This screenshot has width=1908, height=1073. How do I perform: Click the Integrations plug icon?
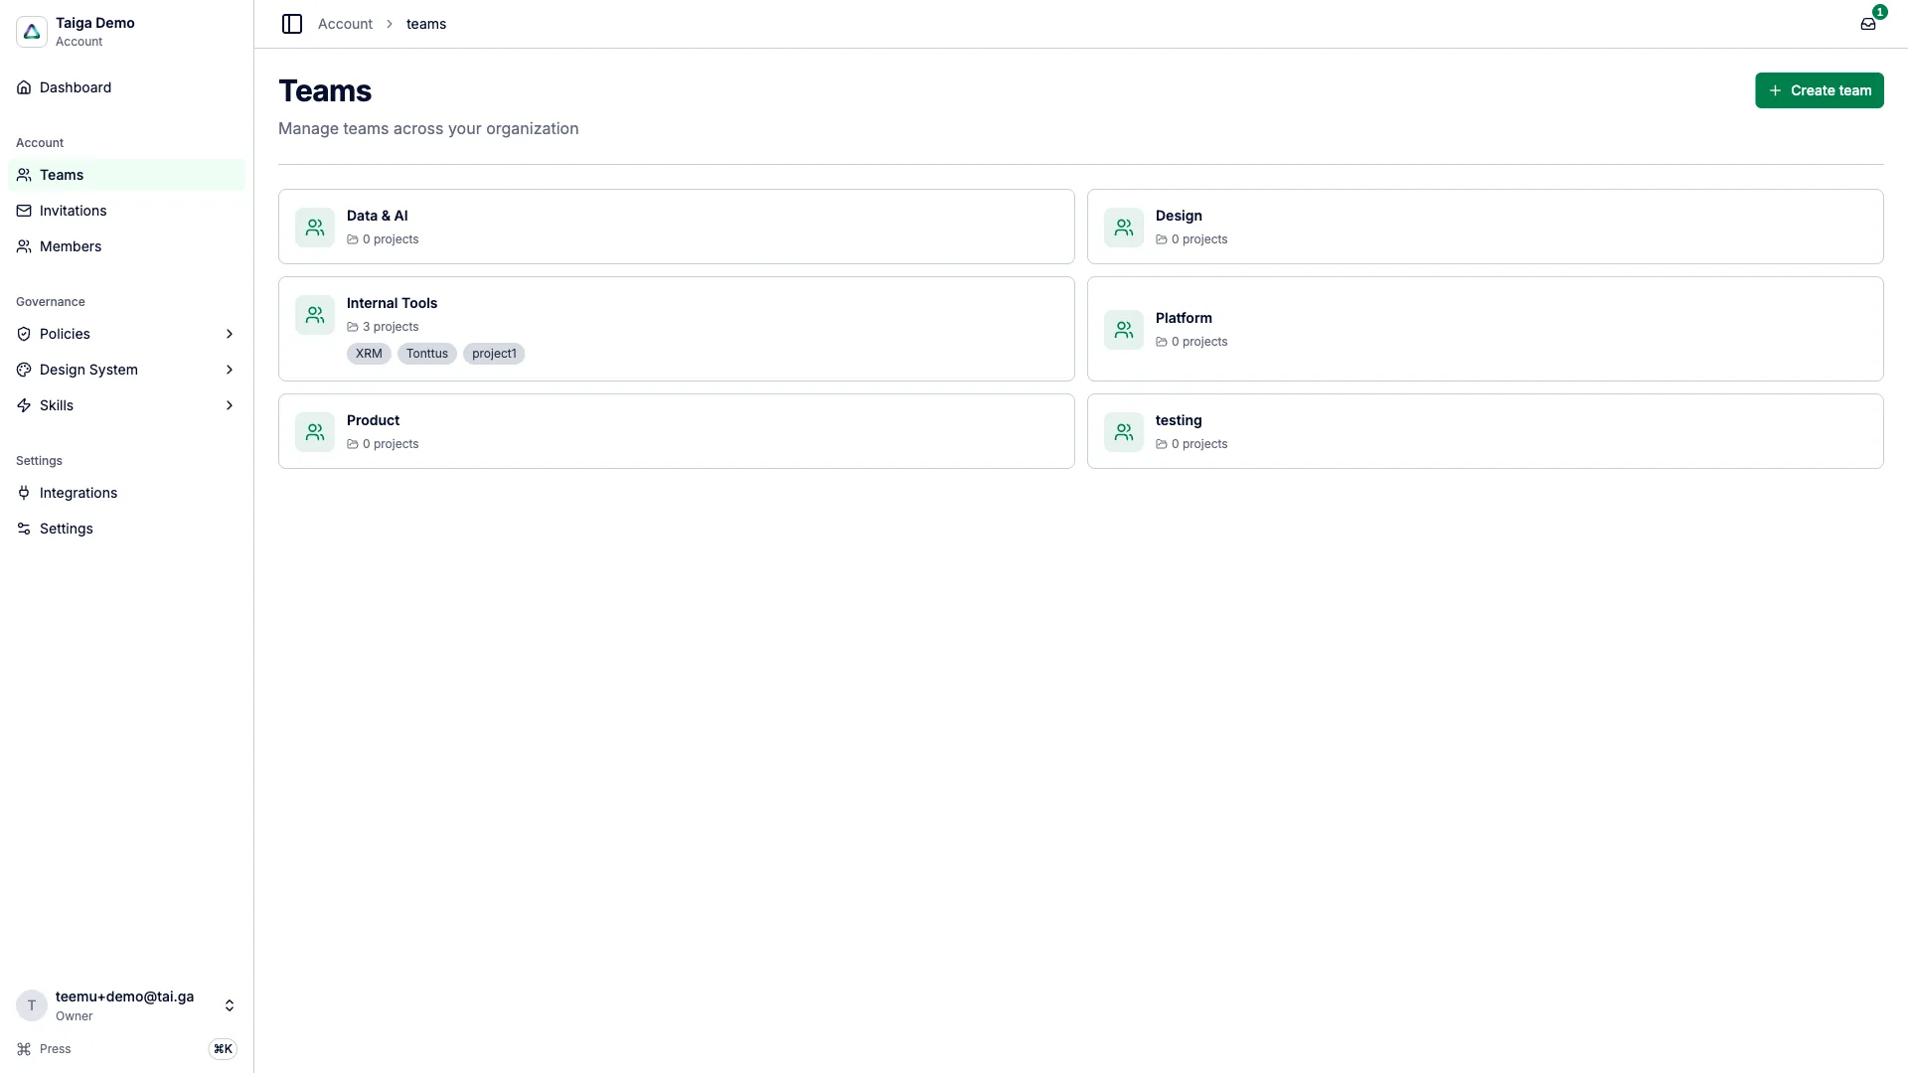(x=24, y=493)
